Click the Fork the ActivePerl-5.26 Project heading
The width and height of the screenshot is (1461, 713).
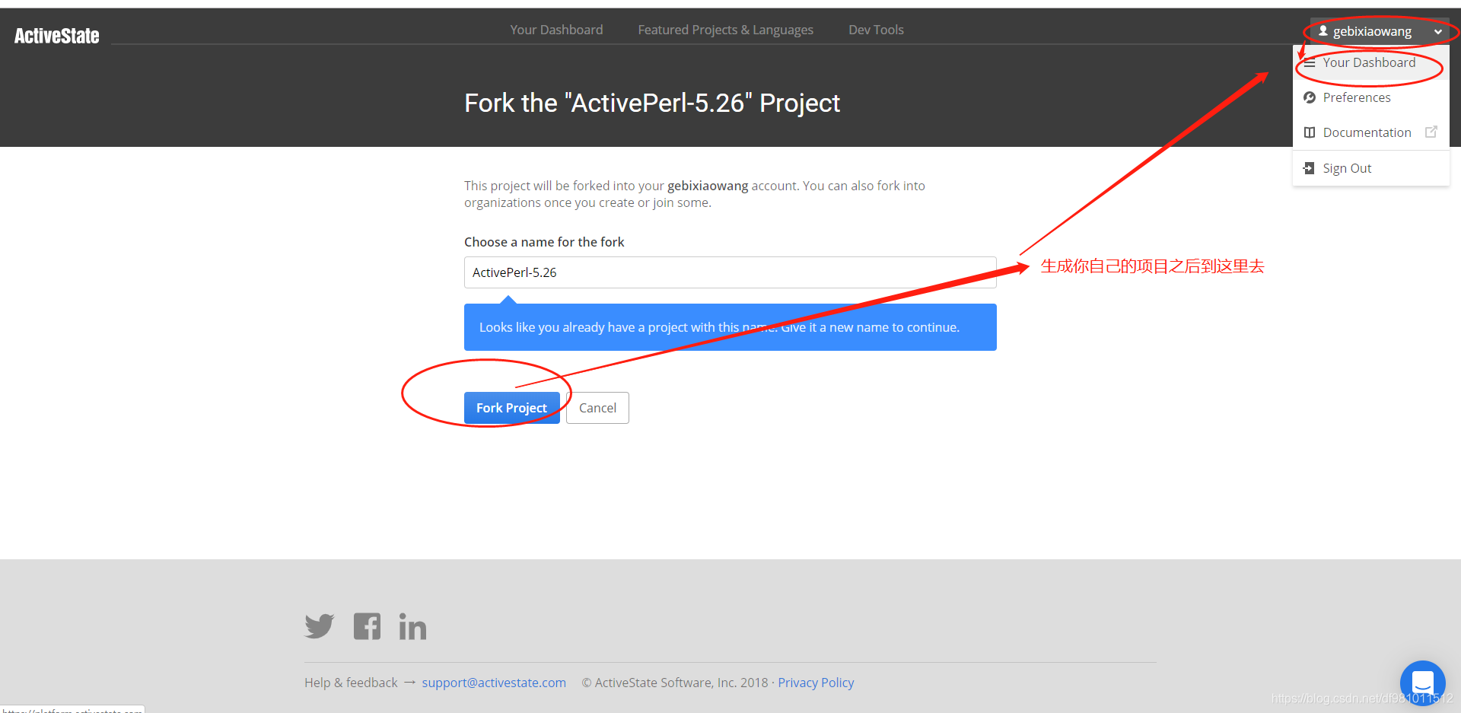[x=652, y=103]
